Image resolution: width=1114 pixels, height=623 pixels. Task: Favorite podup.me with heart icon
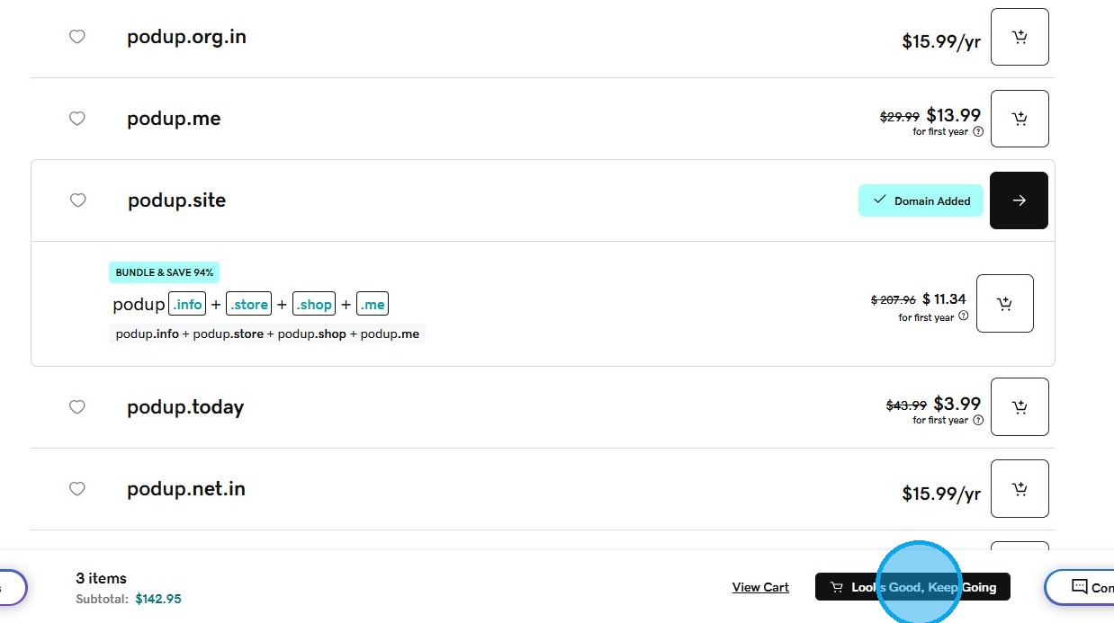coord(77,119)
